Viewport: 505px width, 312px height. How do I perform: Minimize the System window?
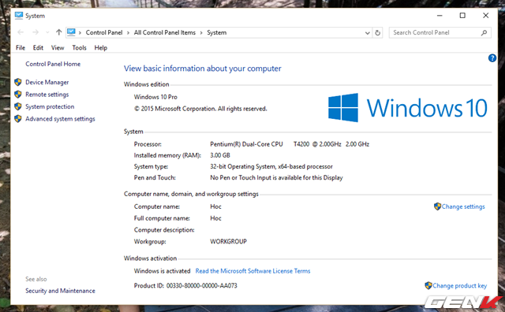pos(440,16)
